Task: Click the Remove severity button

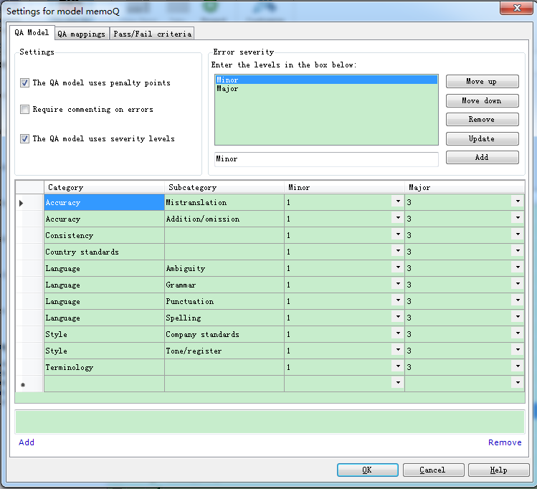Action: 483,120
